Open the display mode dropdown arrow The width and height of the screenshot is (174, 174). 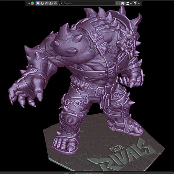[131, 4]
